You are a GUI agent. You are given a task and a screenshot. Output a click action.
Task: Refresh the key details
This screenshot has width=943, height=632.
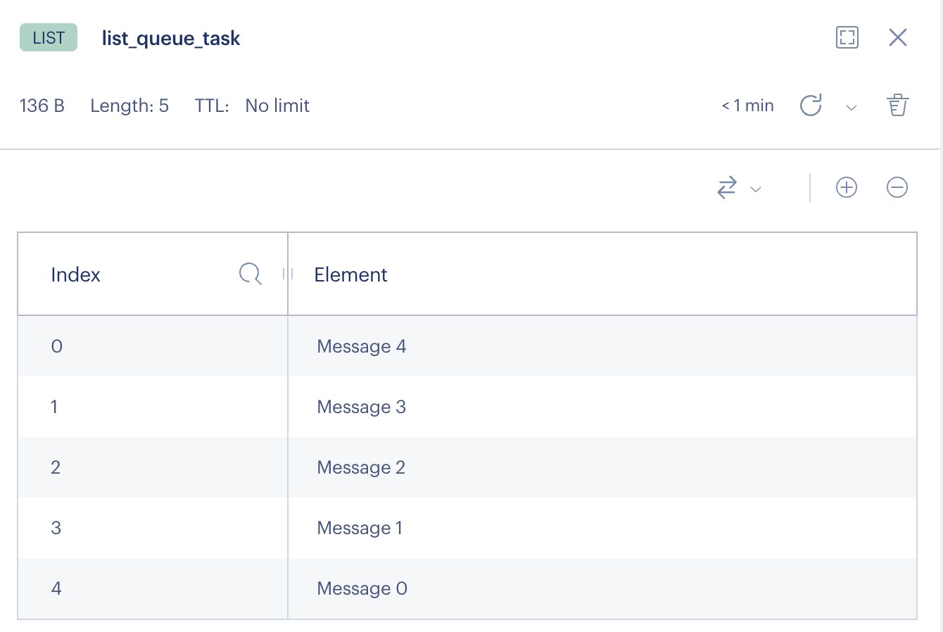811,106
